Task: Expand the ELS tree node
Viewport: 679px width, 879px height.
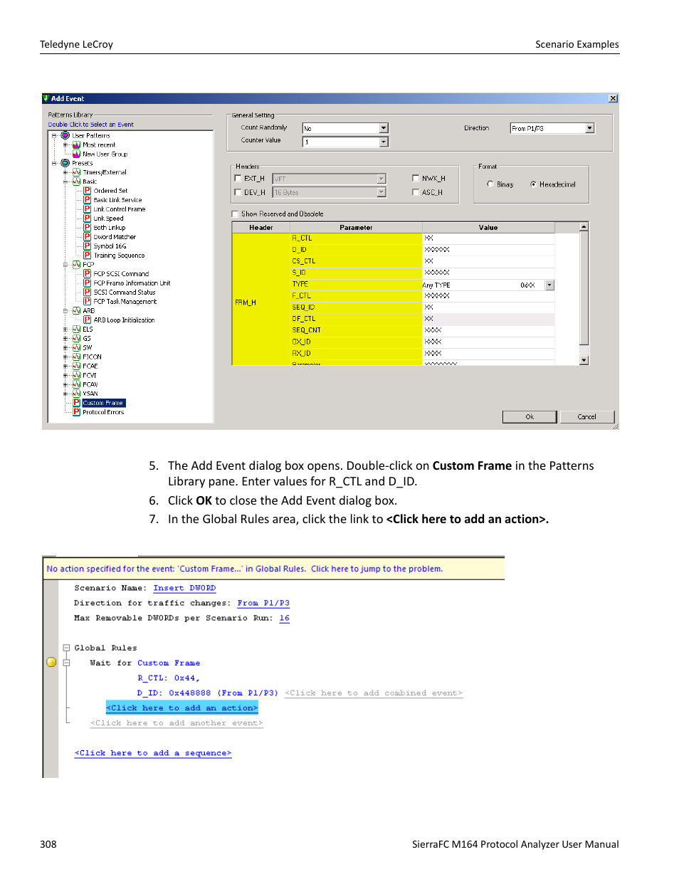Action: 65,330
